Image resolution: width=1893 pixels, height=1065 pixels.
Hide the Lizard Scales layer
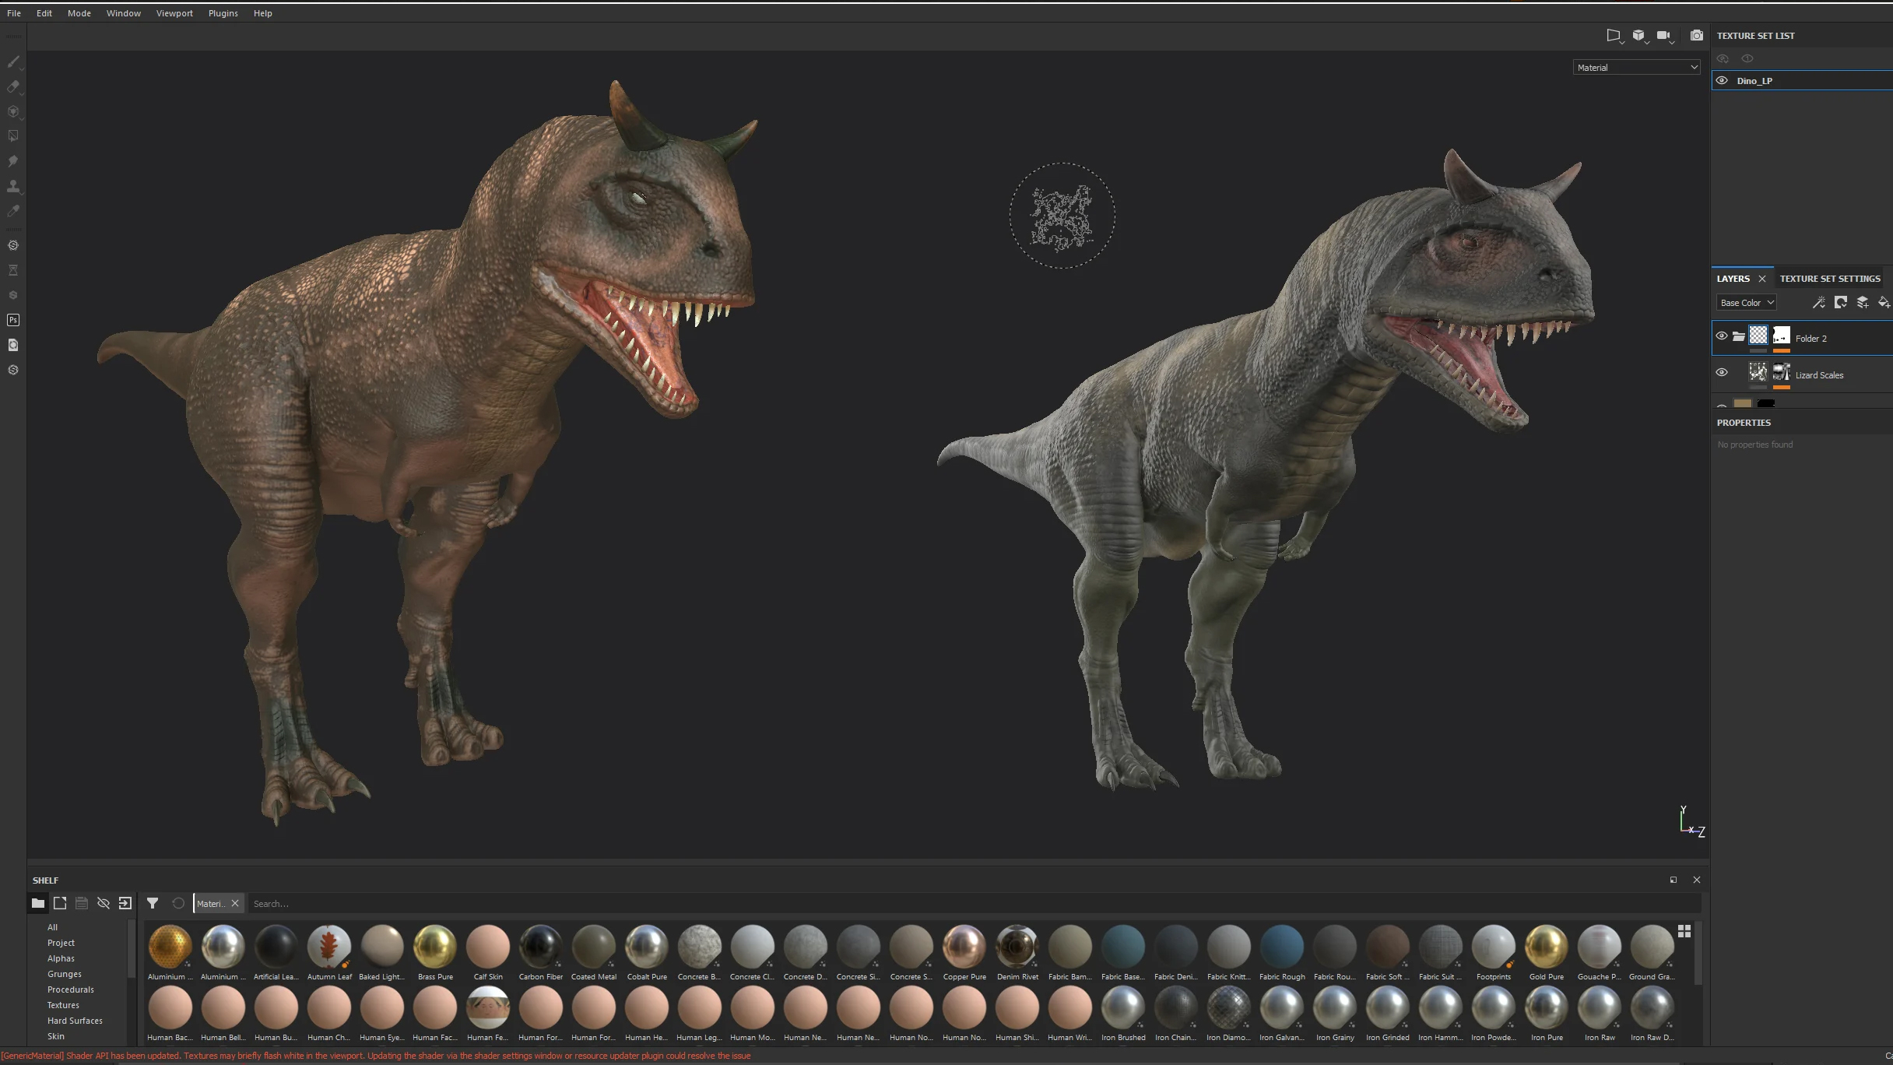1722,373
